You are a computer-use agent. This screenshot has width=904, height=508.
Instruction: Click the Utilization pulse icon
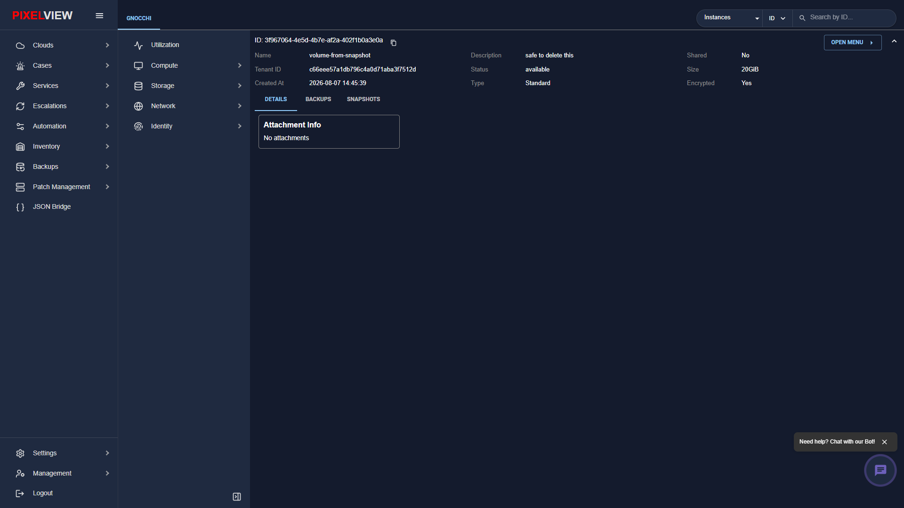[138, 45]
